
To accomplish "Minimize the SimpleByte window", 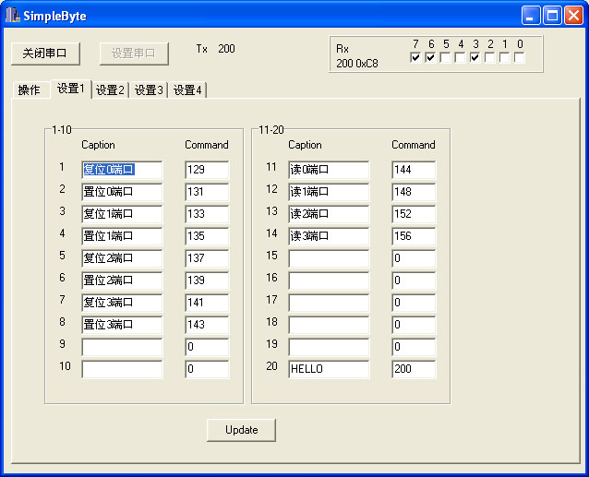I will 531,16.
